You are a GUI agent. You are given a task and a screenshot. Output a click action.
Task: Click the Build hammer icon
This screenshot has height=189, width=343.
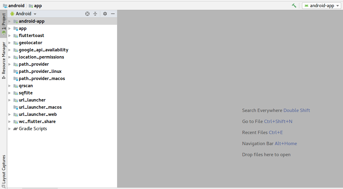294,5
